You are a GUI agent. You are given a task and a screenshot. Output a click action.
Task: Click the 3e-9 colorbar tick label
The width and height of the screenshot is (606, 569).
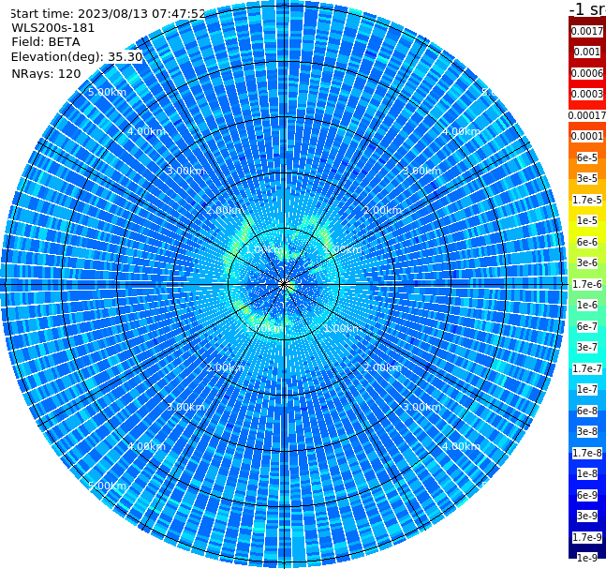point(587,516)
